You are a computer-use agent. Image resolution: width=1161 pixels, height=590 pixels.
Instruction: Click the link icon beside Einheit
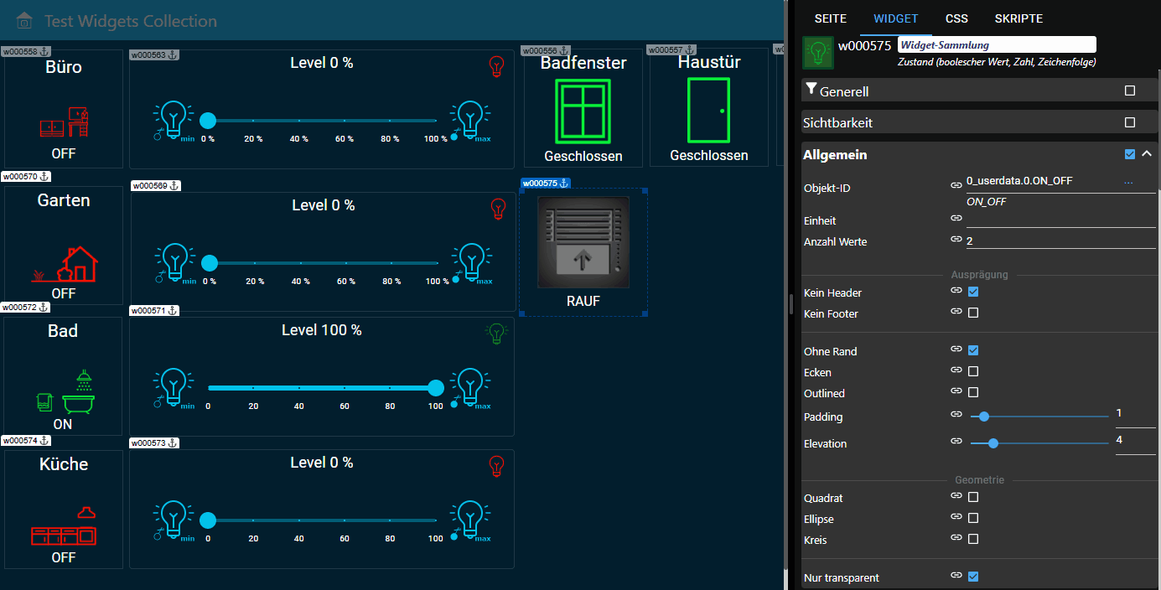(x=956, y=218)
